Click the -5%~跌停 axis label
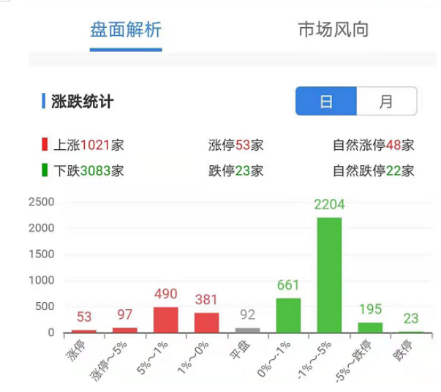 click(x=353, y=361)
